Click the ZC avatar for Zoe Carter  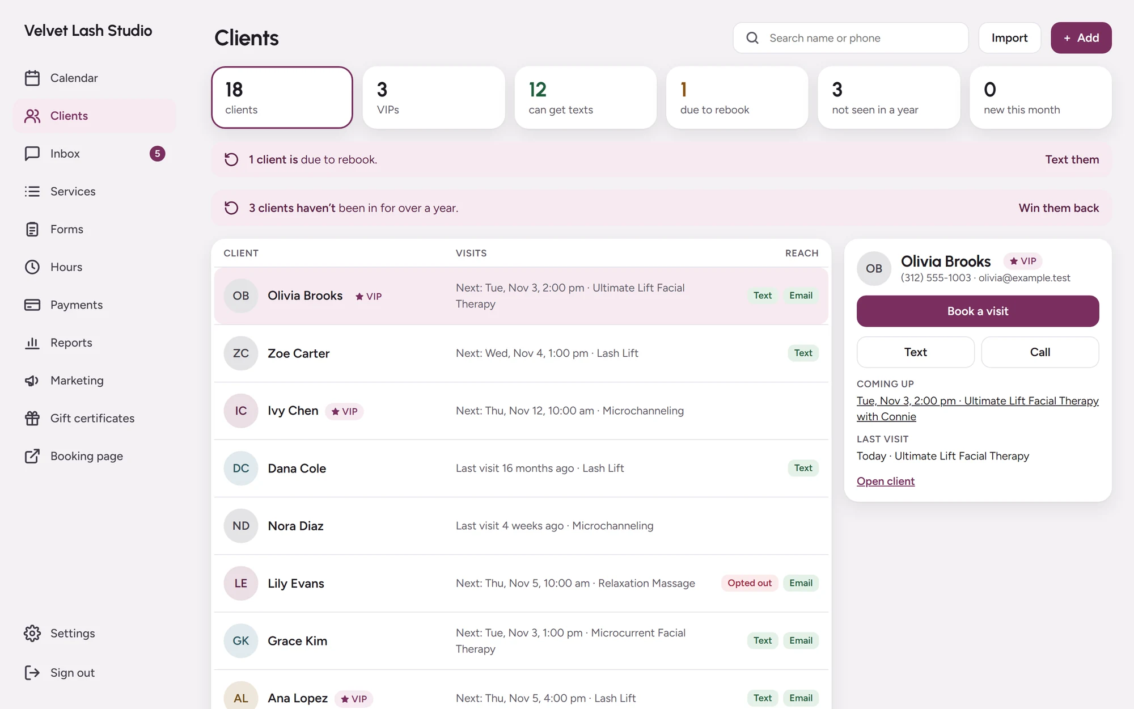(x=241, y=353)
